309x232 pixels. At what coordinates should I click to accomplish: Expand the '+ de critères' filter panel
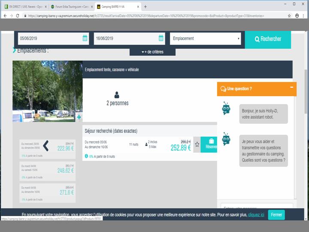[x=152, y=52]
